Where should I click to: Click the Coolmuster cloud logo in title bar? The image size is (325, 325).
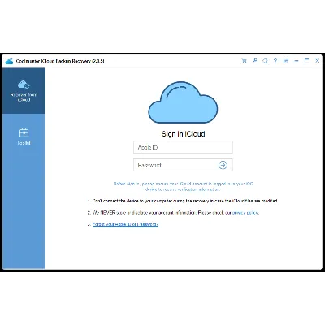pos(9,61)
